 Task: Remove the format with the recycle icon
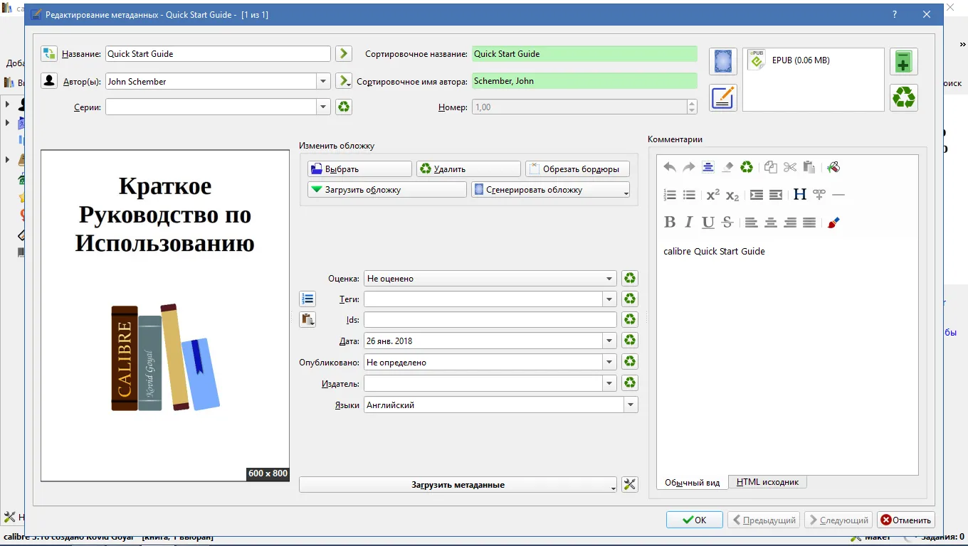point(903,97)
